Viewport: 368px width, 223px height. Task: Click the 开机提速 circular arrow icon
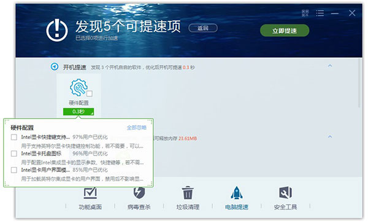(x=55, y=67)
